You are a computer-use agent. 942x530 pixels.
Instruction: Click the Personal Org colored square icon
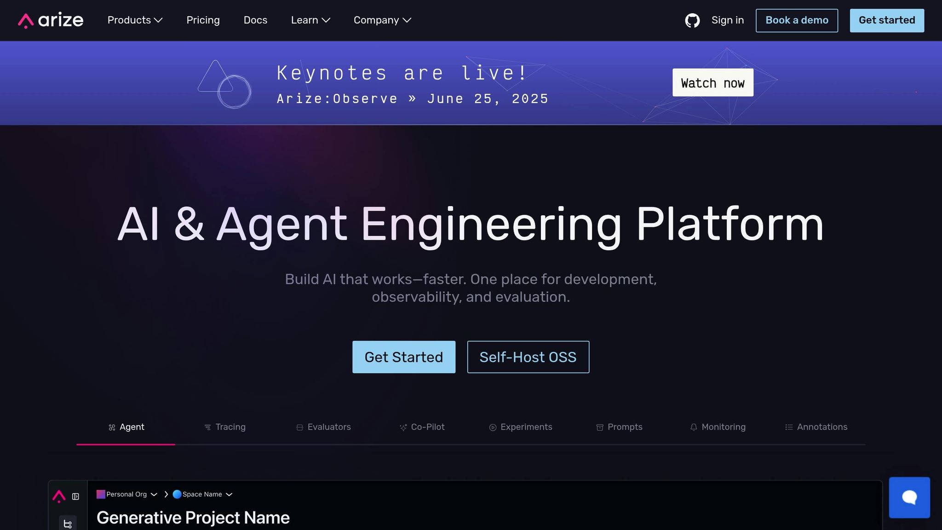tap(100, 494)
